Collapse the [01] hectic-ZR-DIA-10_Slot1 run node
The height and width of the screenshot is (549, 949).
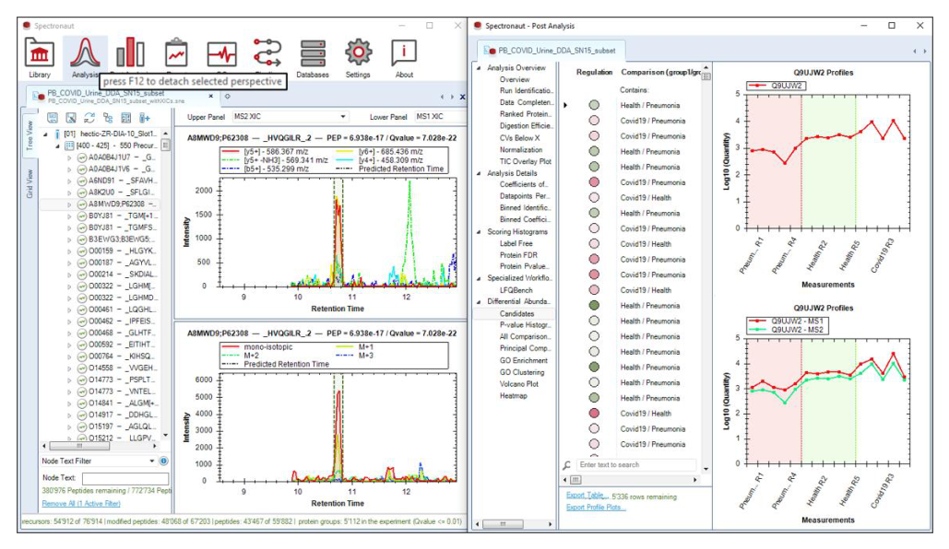pos(45,134)
